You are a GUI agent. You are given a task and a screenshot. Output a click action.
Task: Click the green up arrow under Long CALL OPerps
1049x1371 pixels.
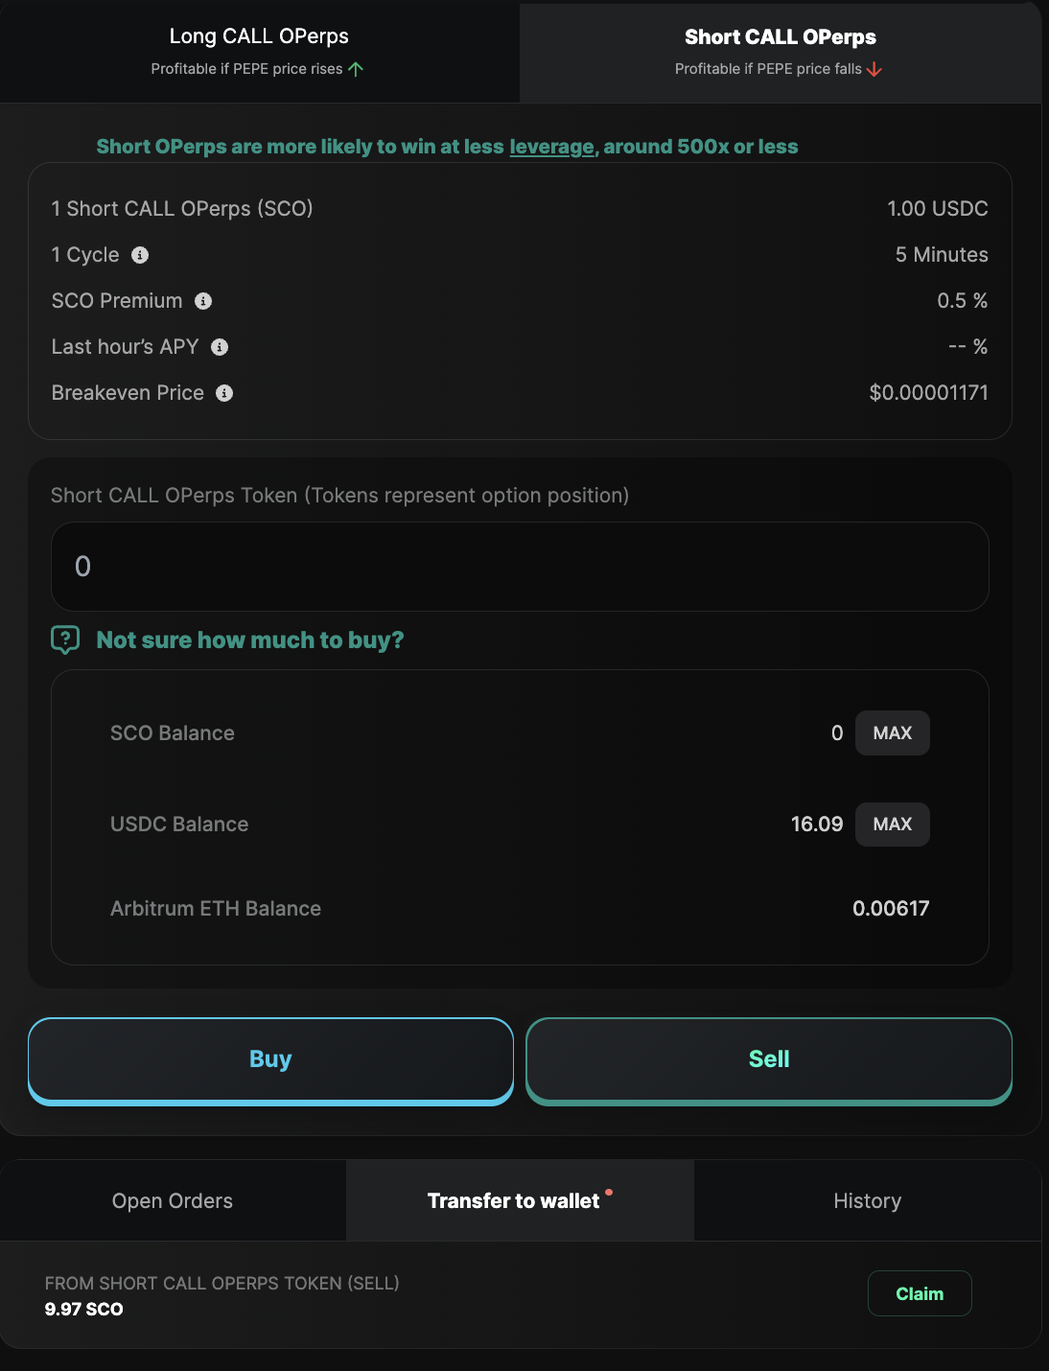point(356,69)
